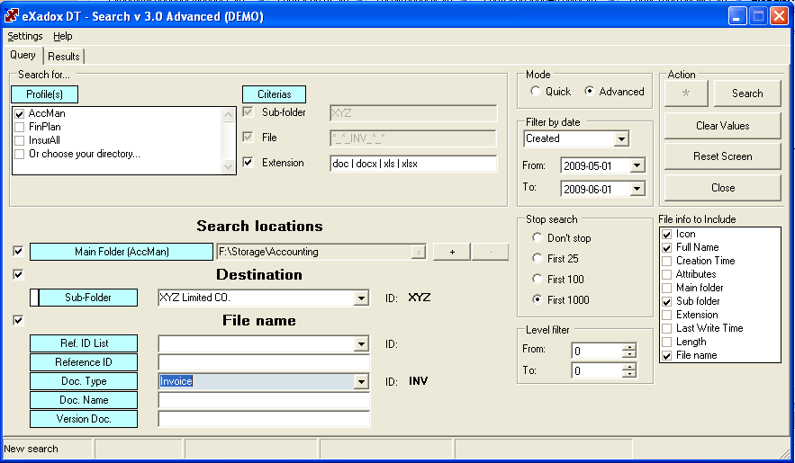Open the Created date filter dropdown

(621, 139)
